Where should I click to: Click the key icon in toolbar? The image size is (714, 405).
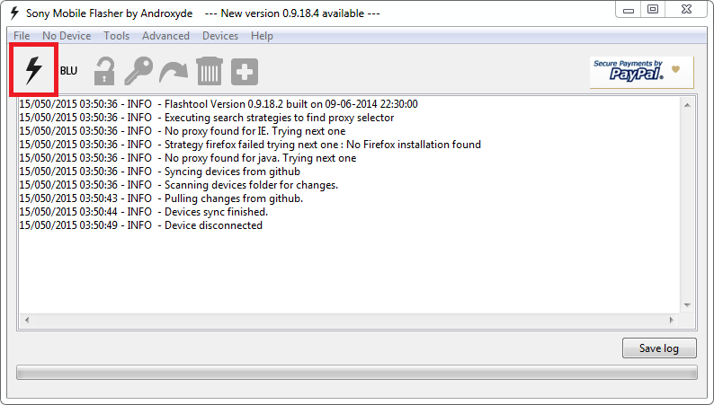click(x=138, y=71)
